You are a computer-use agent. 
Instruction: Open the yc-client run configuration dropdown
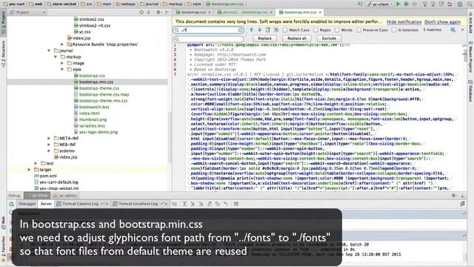[380, 4]
